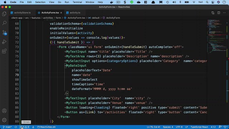
Task: Click the Docker whale menu bar icon
Action: pos(112,2)
